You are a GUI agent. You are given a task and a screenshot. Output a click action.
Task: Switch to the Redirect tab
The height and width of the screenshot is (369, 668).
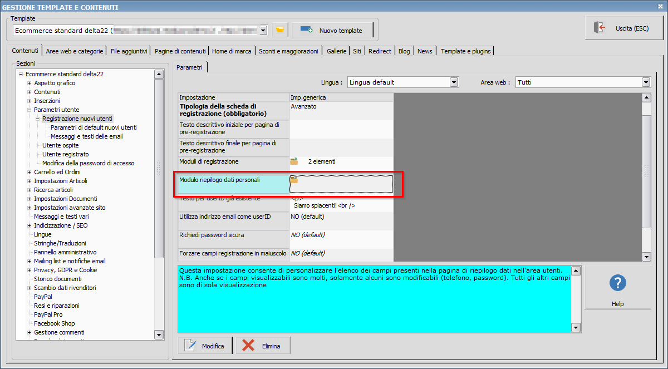380,51
